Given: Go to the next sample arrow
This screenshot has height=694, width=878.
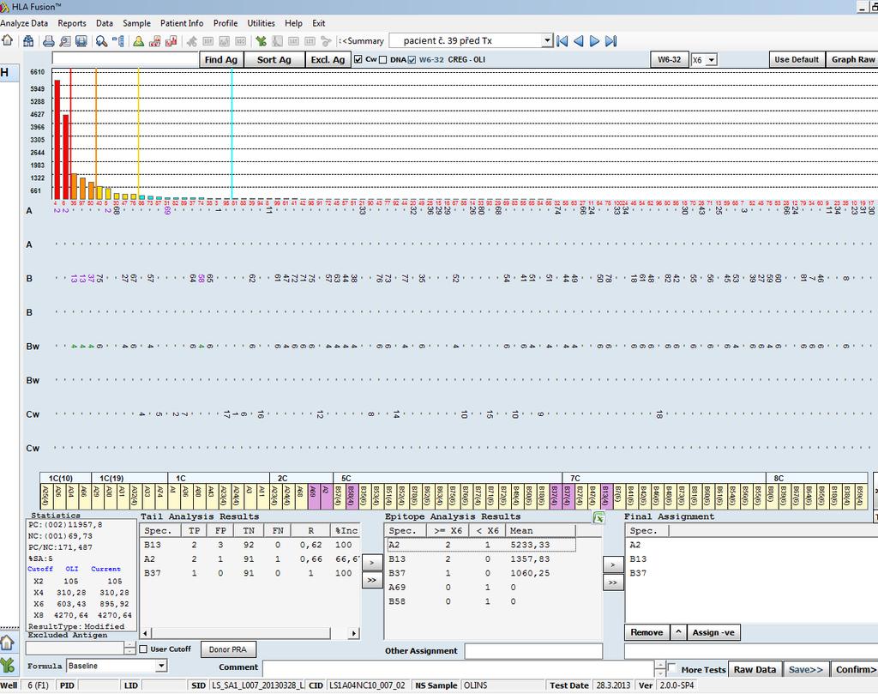Looking at the screenshot, I should [595, 41].
